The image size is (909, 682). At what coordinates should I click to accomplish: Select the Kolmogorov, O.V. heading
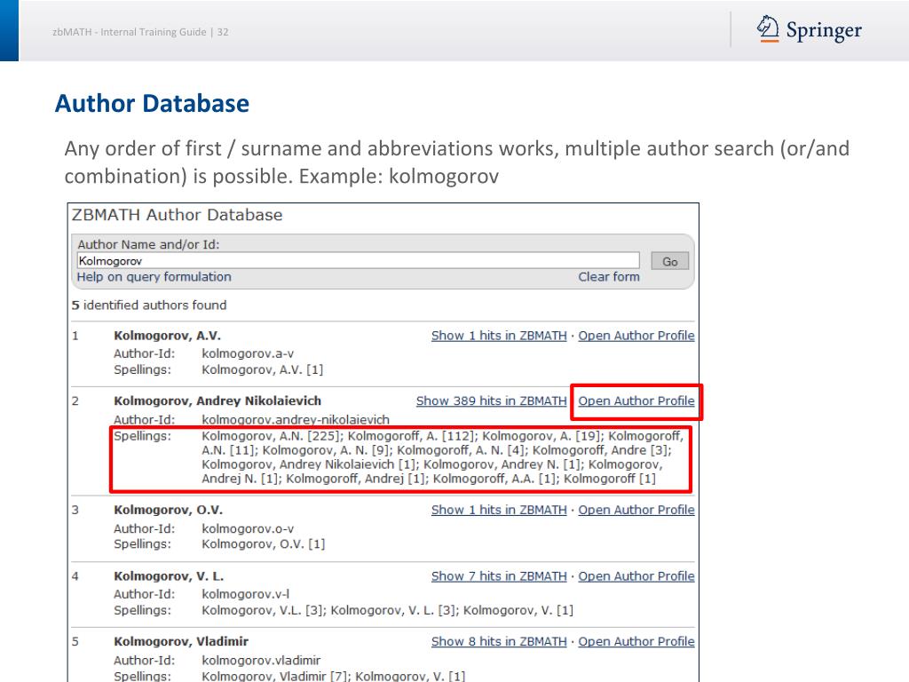pos(168,511)
